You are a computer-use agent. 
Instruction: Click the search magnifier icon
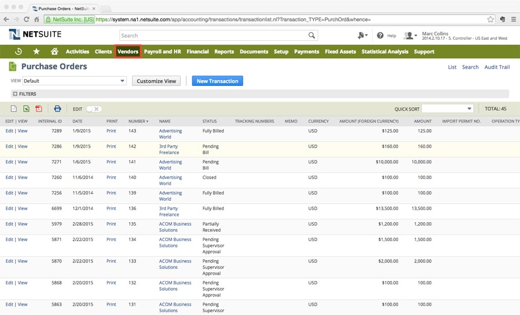point(311,35)
